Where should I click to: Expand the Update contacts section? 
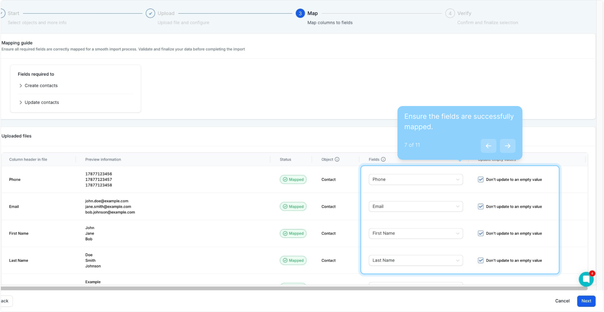[x=42, y=102]
